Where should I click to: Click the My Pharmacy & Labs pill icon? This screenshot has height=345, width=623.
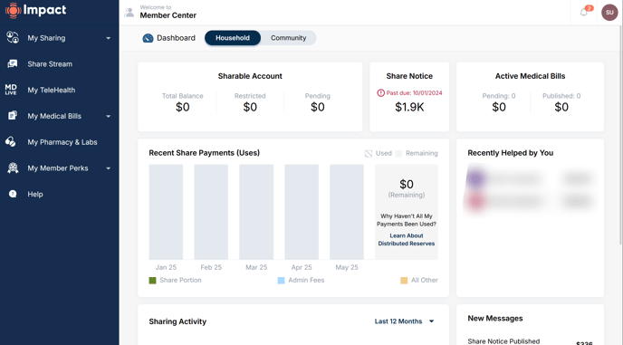[x=11, y=142]
